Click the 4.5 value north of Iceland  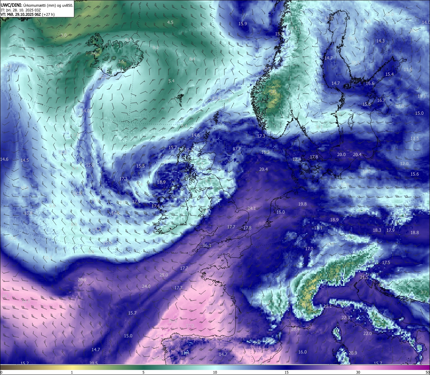pyautogui.click(x=170, y=23)
